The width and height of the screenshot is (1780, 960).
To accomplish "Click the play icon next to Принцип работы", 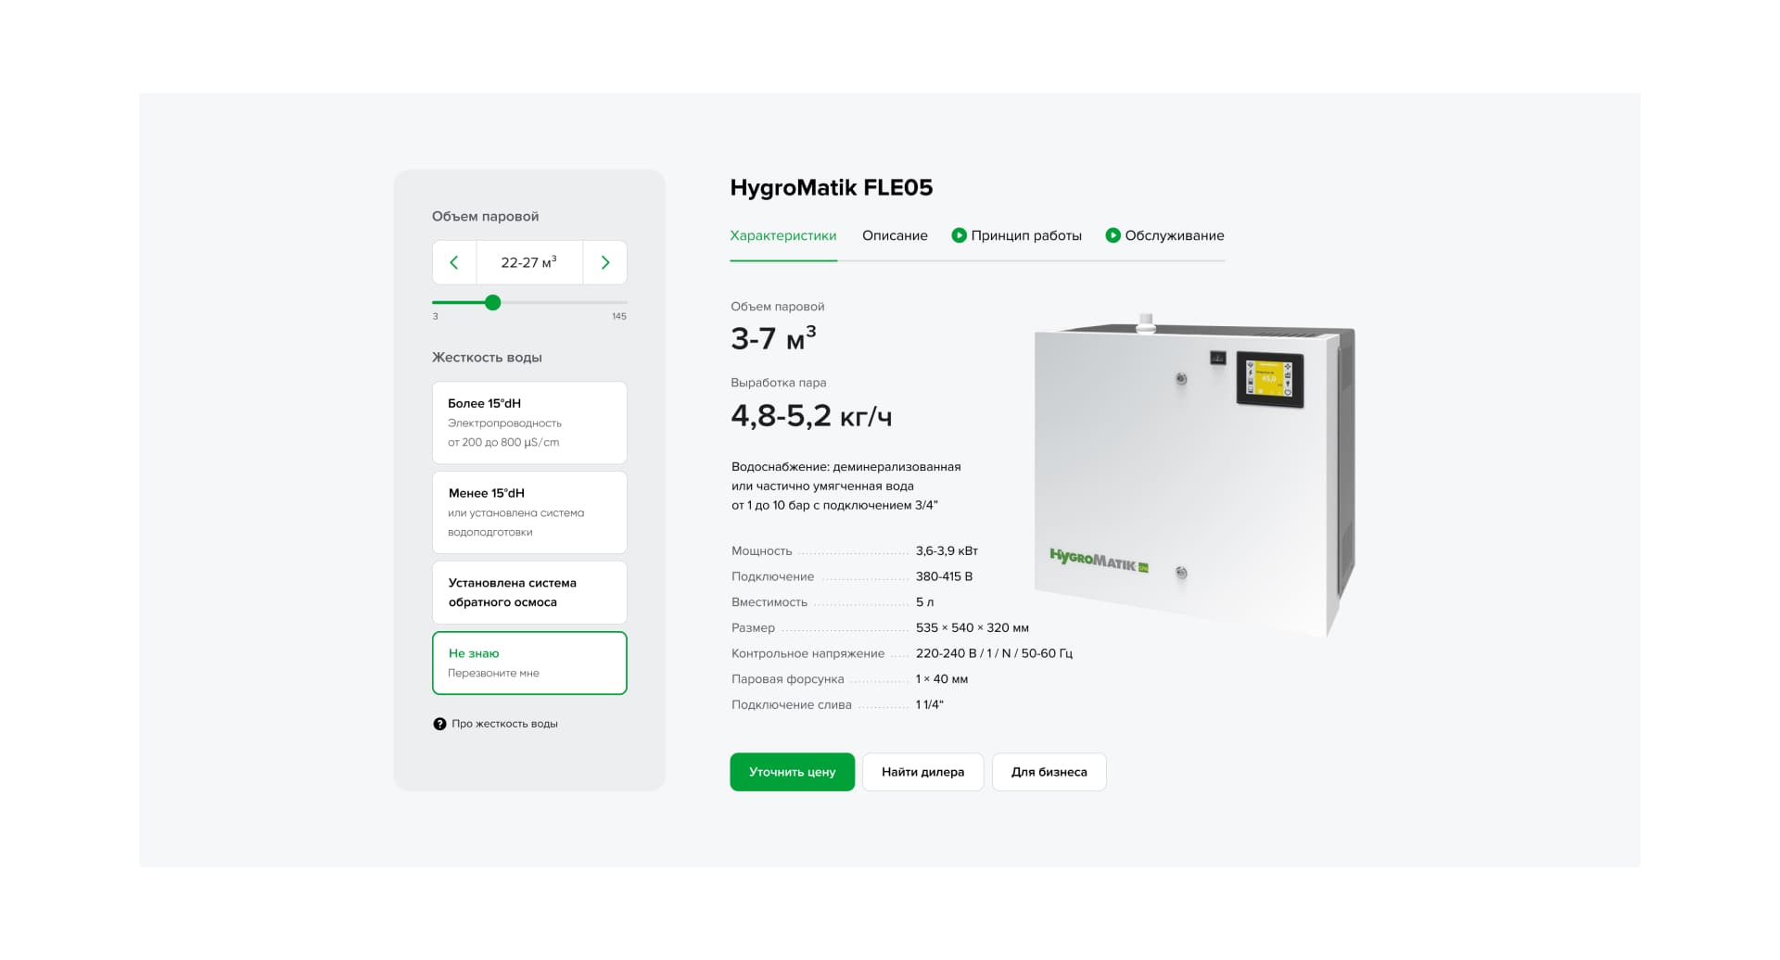I will coord(959,234).
